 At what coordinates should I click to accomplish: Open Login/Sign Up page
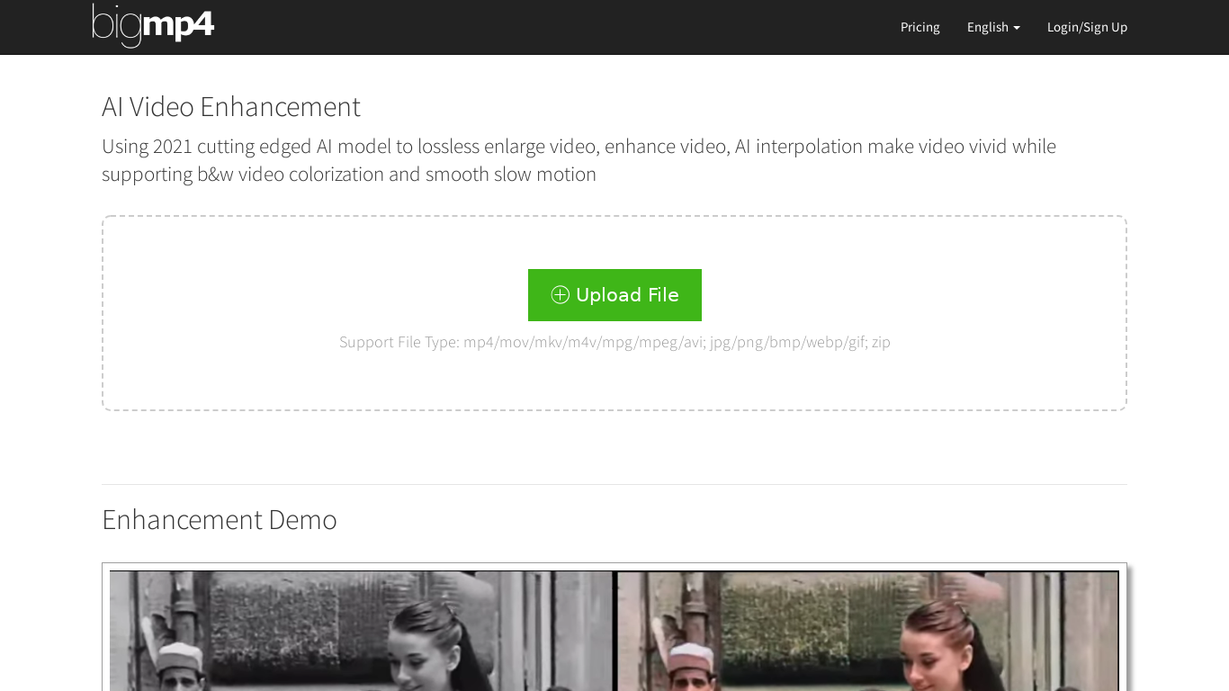1087,27
